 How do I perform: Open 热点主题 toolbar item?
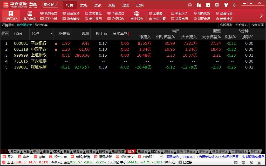tap(157, 19)
